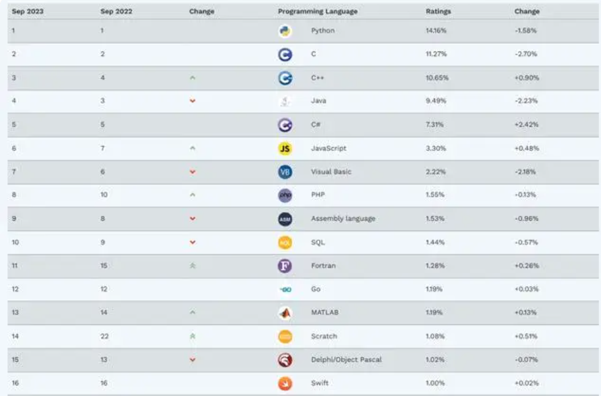601x396 pixels.
Task: Click the +2.42% change for C#
Action: click(526, 125)
